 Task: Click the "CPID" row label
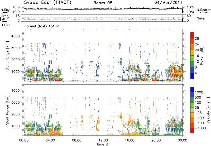click(6, 25)
